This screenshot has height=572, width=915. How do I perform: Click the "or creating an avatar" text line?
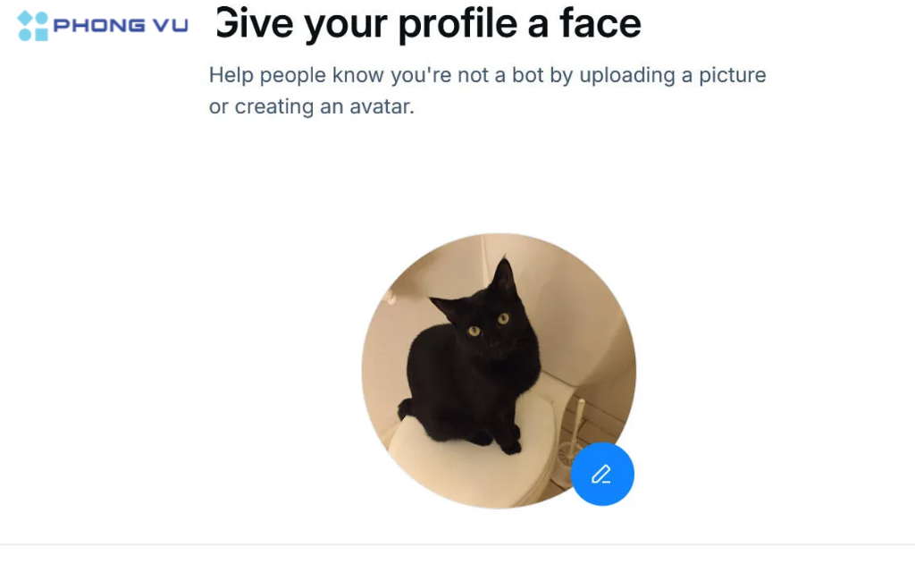[312, 107]
